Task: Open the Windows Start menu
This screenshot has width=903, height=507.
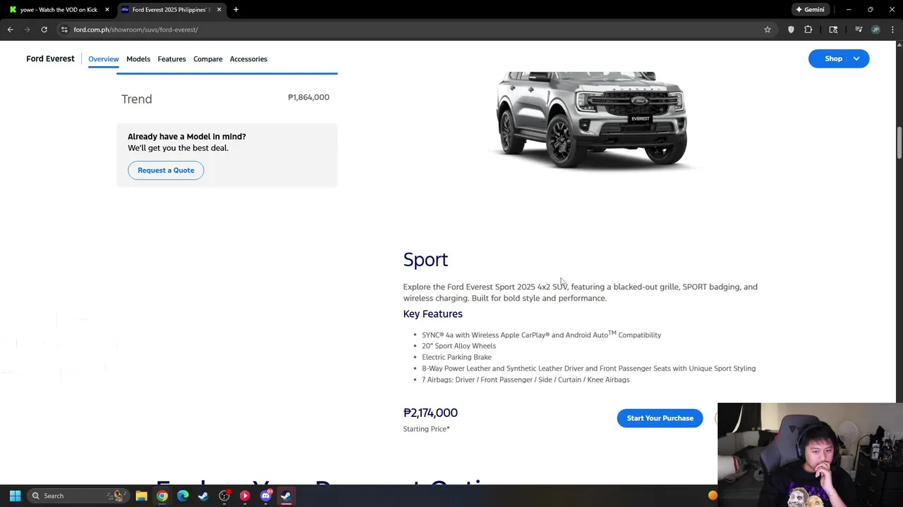Action: coord(15,496)
